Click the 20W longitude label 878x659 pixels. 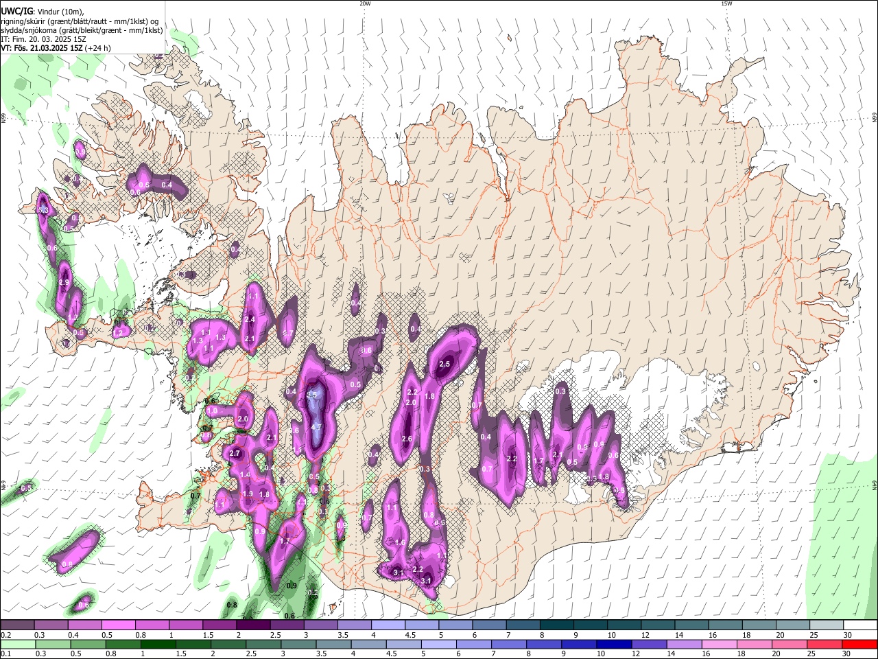coord(365,3)
